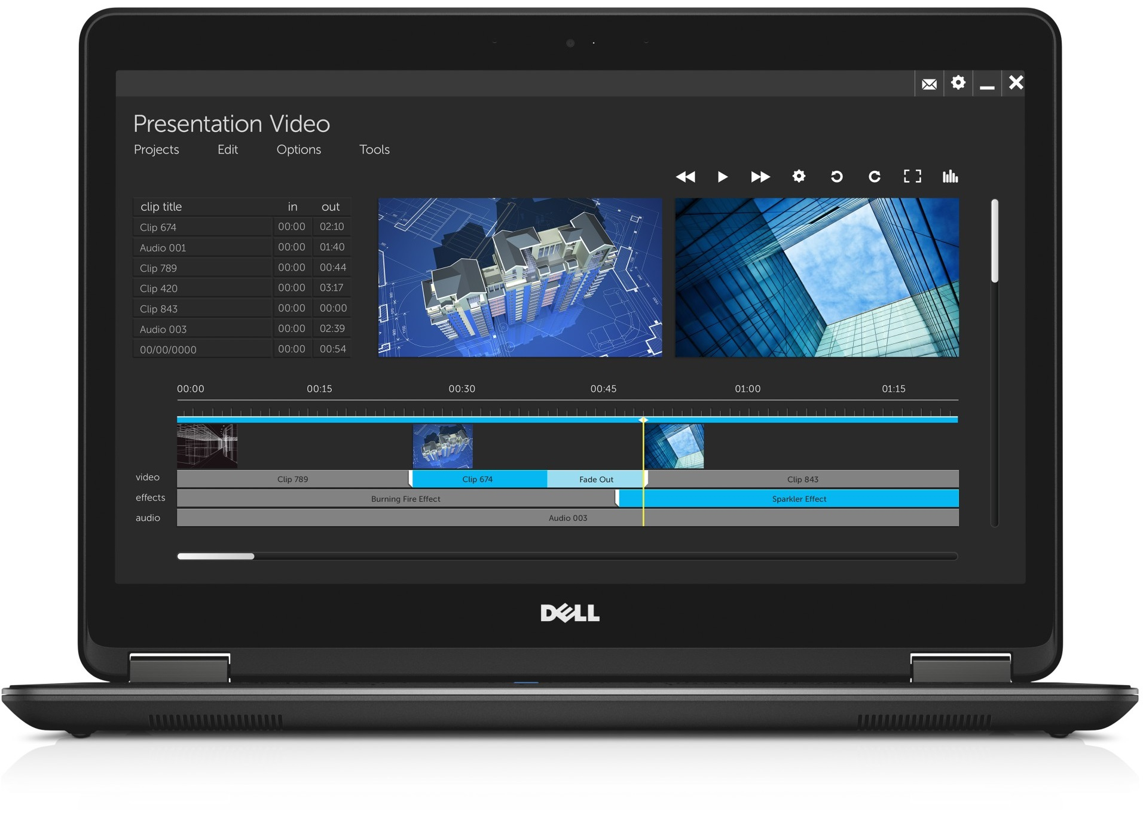Select Clip 674 segment on video track
This screenshot has width=1143, height=817.
tap(479, 479)
